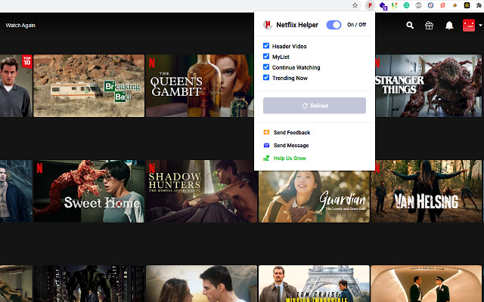Click the On / Off label text
The image size is (484, 302).
point(356,25)
